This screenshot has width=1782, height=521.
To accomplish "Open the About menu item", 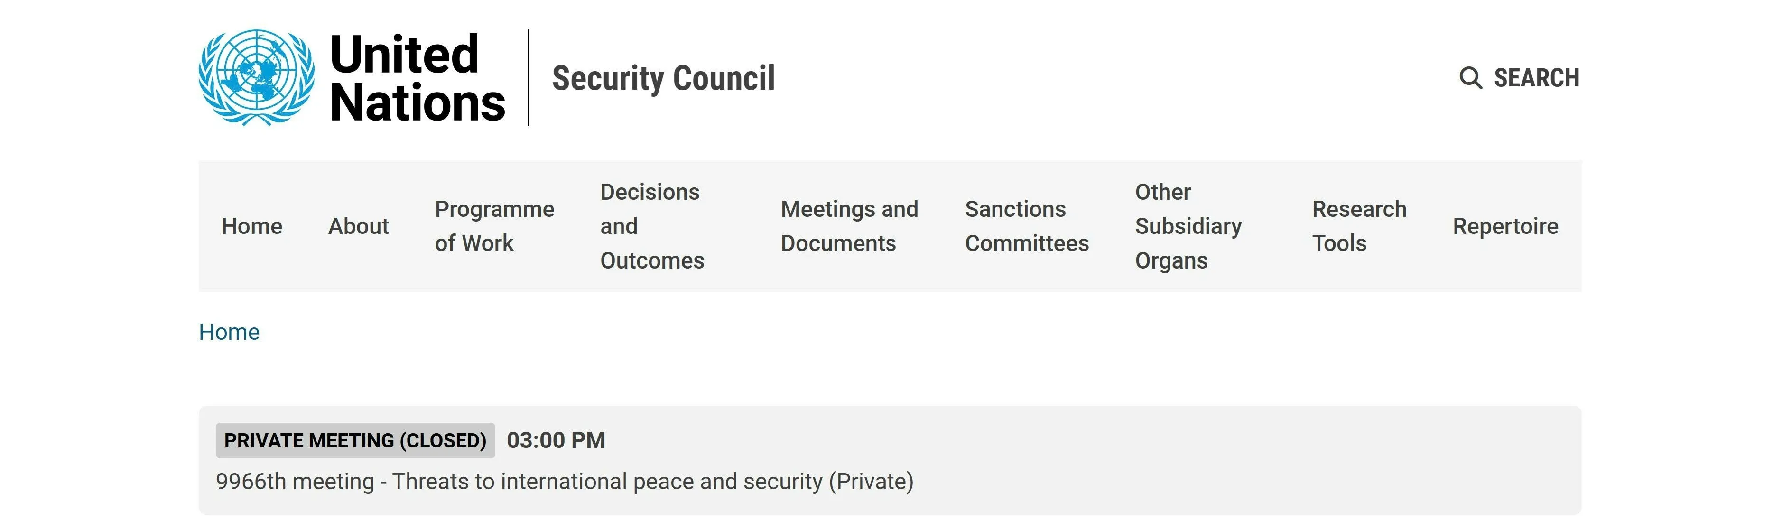I will coord(358,226).
